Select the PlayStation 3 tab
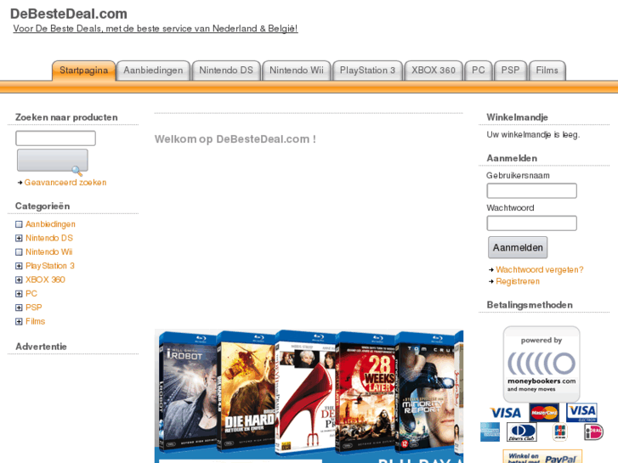 pyautogui.click(x=367, y=71)
